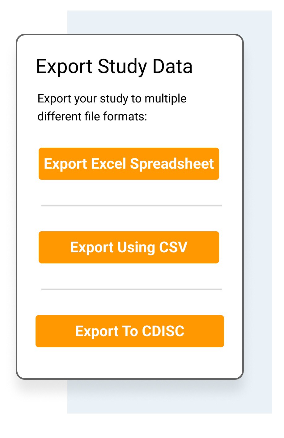The height and width of the screenshot is (438, 284).
Task: Click the word Spreadsheet on the Excel button
Action: (x=172, y=164)
